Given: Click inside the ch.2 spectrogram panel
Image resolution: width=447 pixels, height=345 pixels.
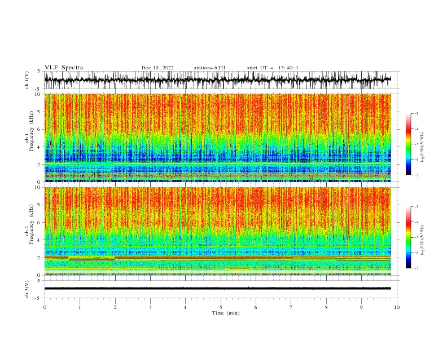Looking at the screenshot, I should coord(217,231).
